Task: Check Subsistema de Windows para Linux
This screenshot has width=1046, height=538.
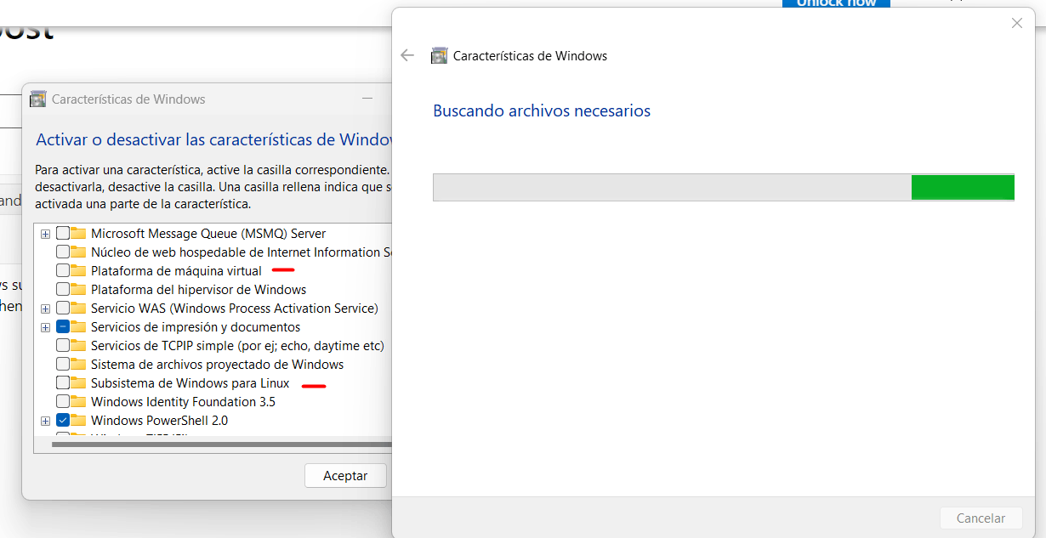Action: coord(63,383)
